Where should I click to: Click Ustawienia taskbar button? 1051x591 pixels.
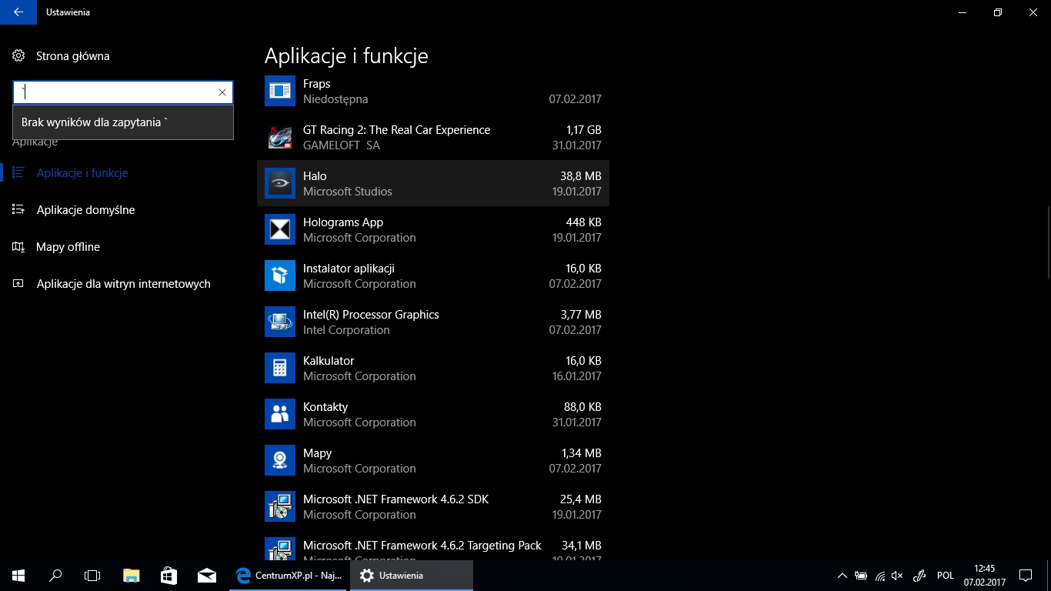click(x=412, y=575)
